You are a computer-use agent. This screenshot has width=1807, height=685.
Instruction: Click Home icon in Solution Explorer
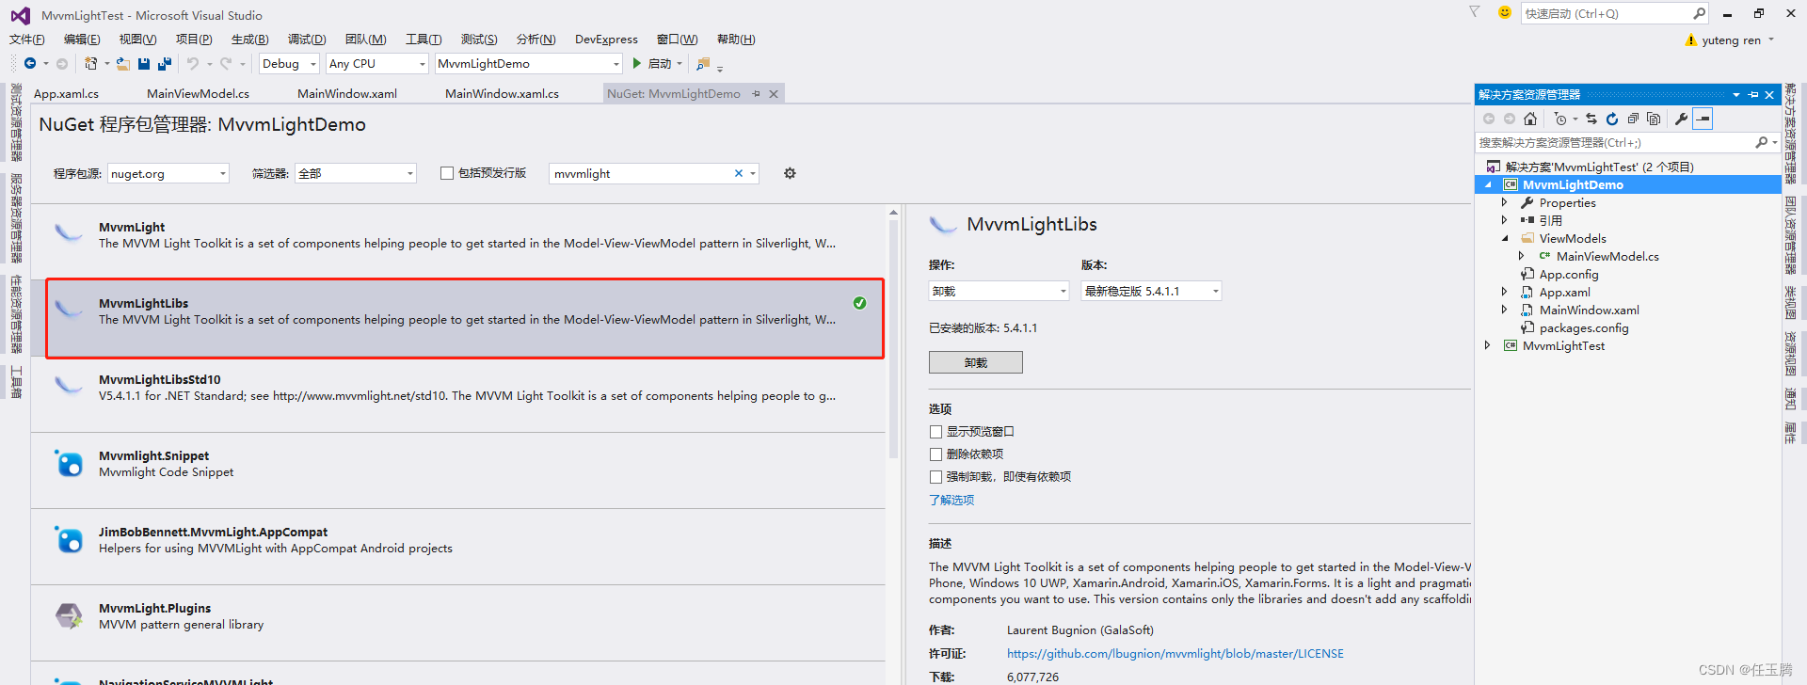point(1530,119)
